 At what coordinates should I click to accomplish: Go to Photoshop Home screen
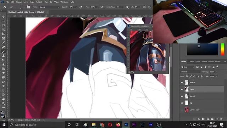click(5, 7)
